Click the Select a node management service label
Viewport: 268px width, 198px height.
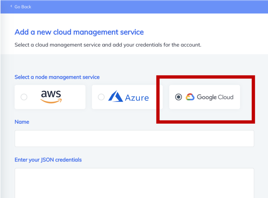[57, 77]
